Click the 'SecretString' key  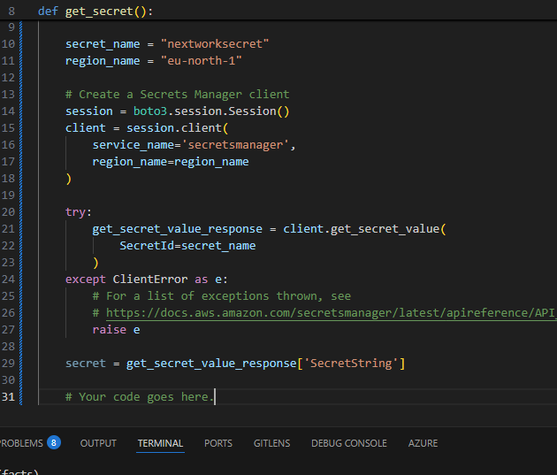[x=351, y=363]
